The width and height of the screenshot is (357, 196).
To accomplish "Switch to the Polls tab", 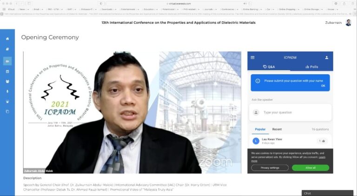I will (x=312, y=67).
